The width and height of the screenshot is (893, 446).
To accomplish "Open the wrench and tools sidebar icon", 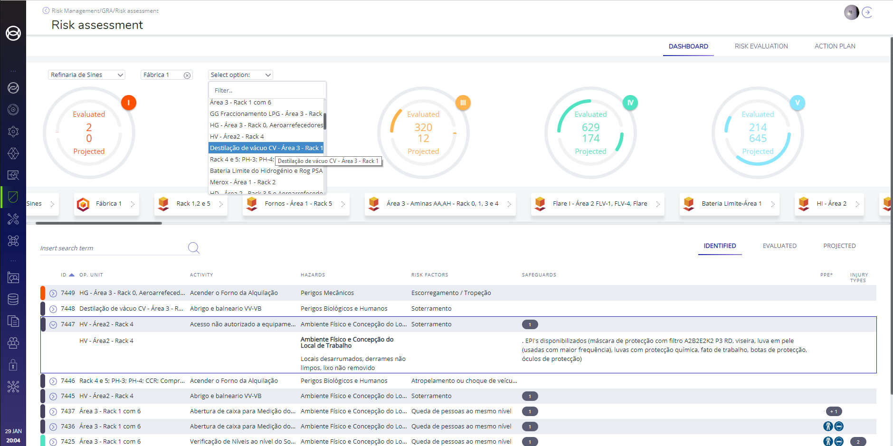I will (x=13, y=219).
